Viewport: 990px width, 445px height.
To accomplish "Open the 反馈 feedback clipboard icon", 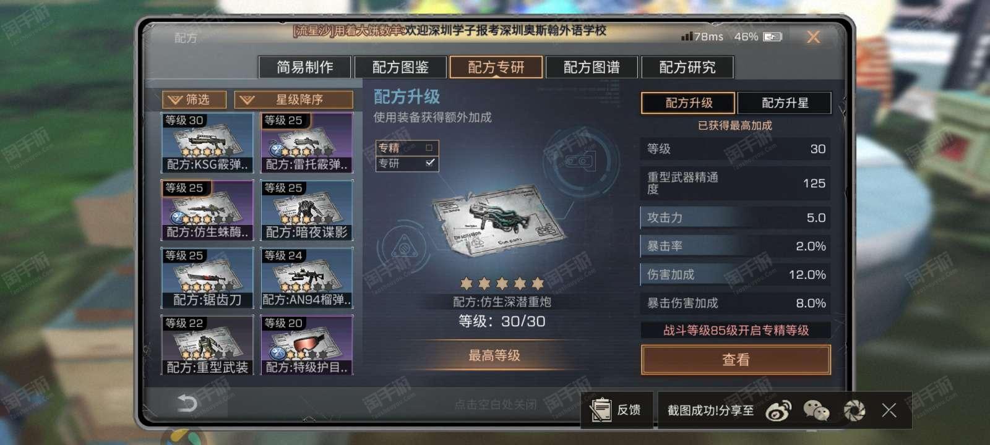I will coord(600,410).
